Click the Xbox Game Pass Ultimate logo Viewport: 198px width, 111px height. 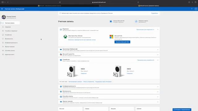[x=65, y=37]
